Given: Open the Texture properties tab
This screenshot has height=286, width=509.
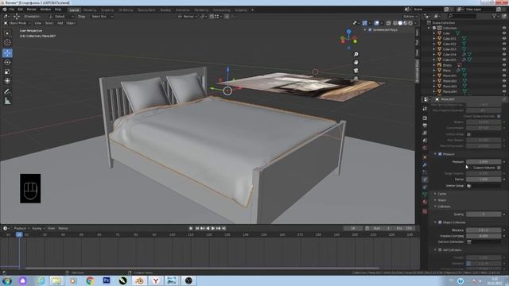Looking at the screenshot, I should point(425,211).
